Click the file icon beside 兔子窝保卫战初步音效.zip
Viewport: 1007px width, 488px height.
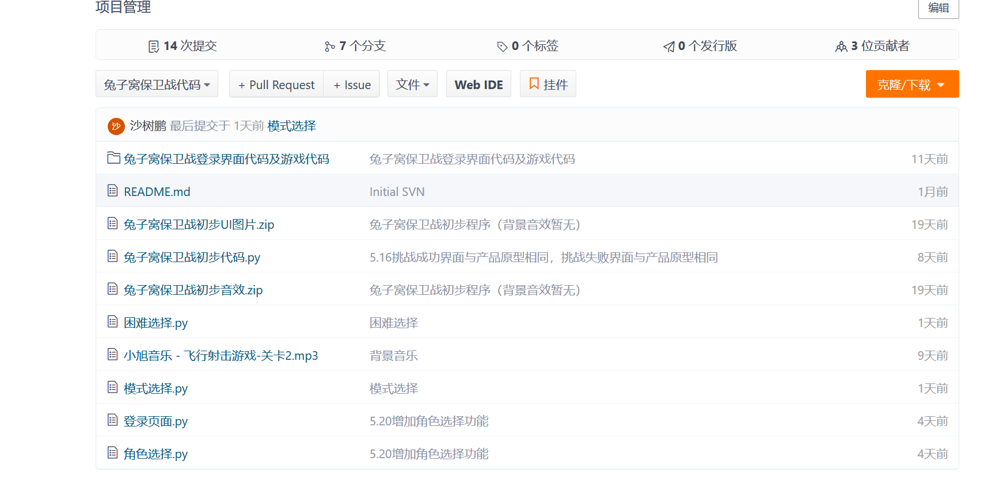pyautogui.click(x=113, y=289)
